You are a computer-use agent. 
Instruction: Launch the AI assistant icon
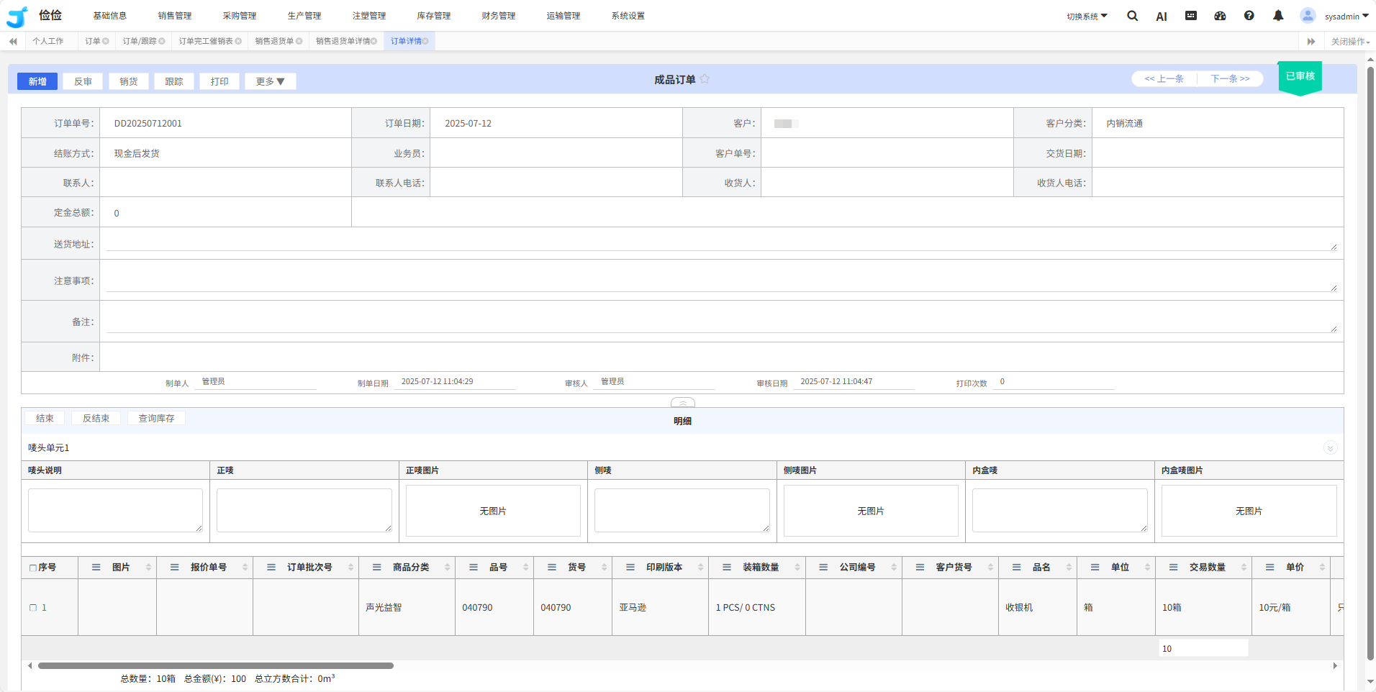1161,17
